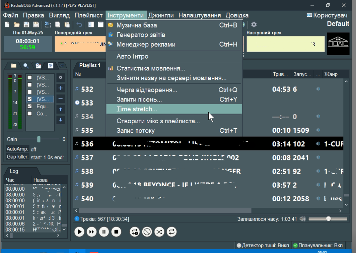
Task: Select playlist track row 537
Action: (x=208, y=158)
